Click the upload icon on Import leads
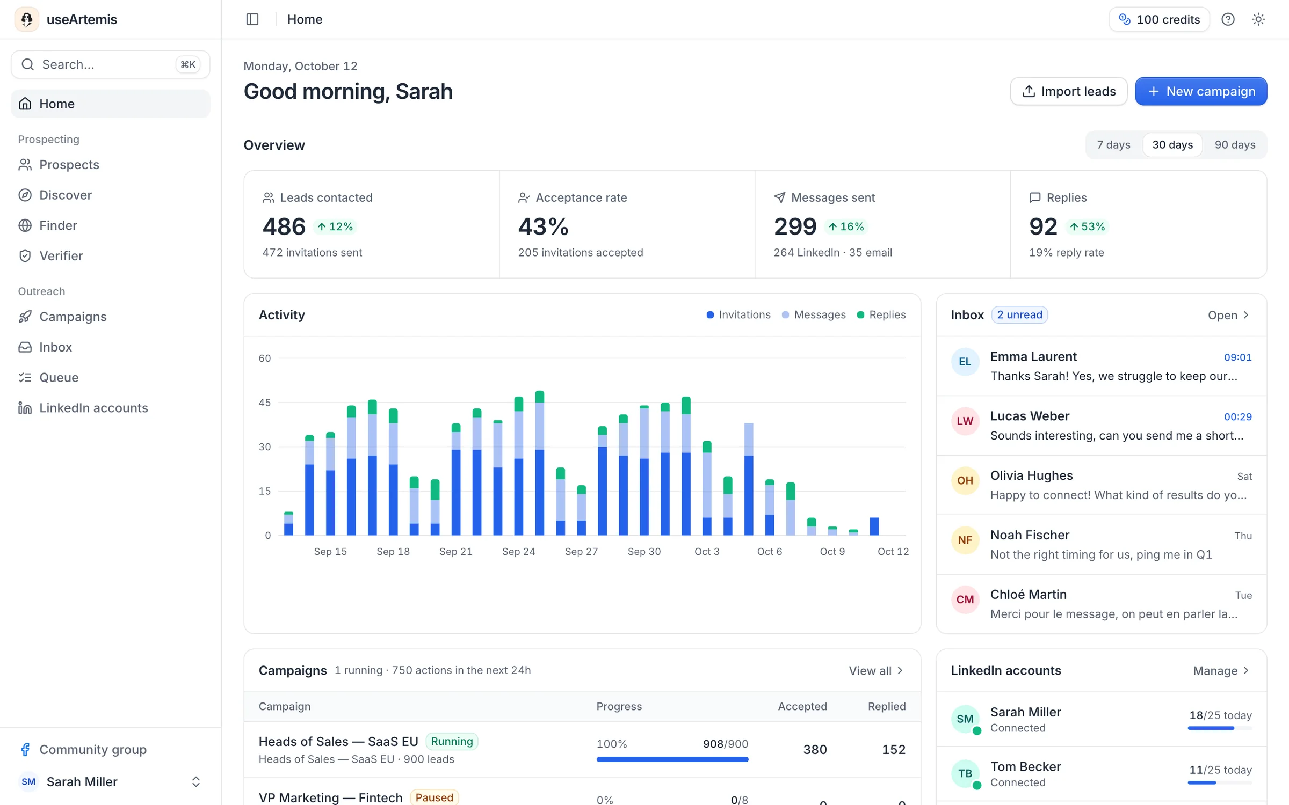The image size is (1289, 805). click(x=1029, y=91)
